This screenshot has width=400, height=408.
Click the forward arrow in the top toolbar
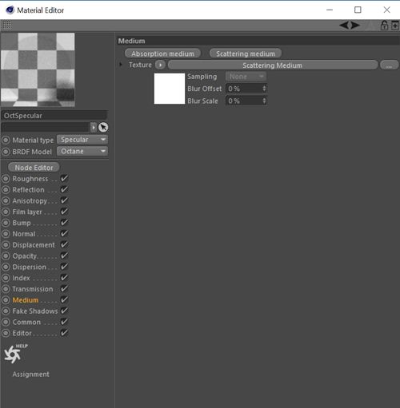point(355,26)
